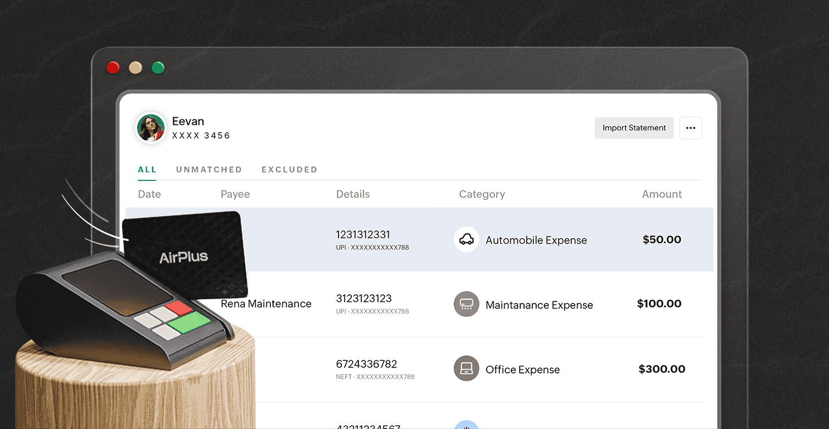
Task: Click the green window maximize dot
Action: [x=158, y=68]
